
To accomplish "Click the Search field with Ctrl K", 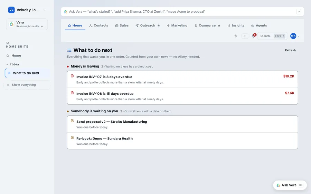I will tap(272, 36).
